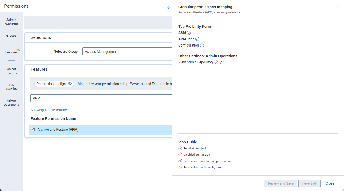
Task: Click Selections section header
Action: (x=41, y=37)
